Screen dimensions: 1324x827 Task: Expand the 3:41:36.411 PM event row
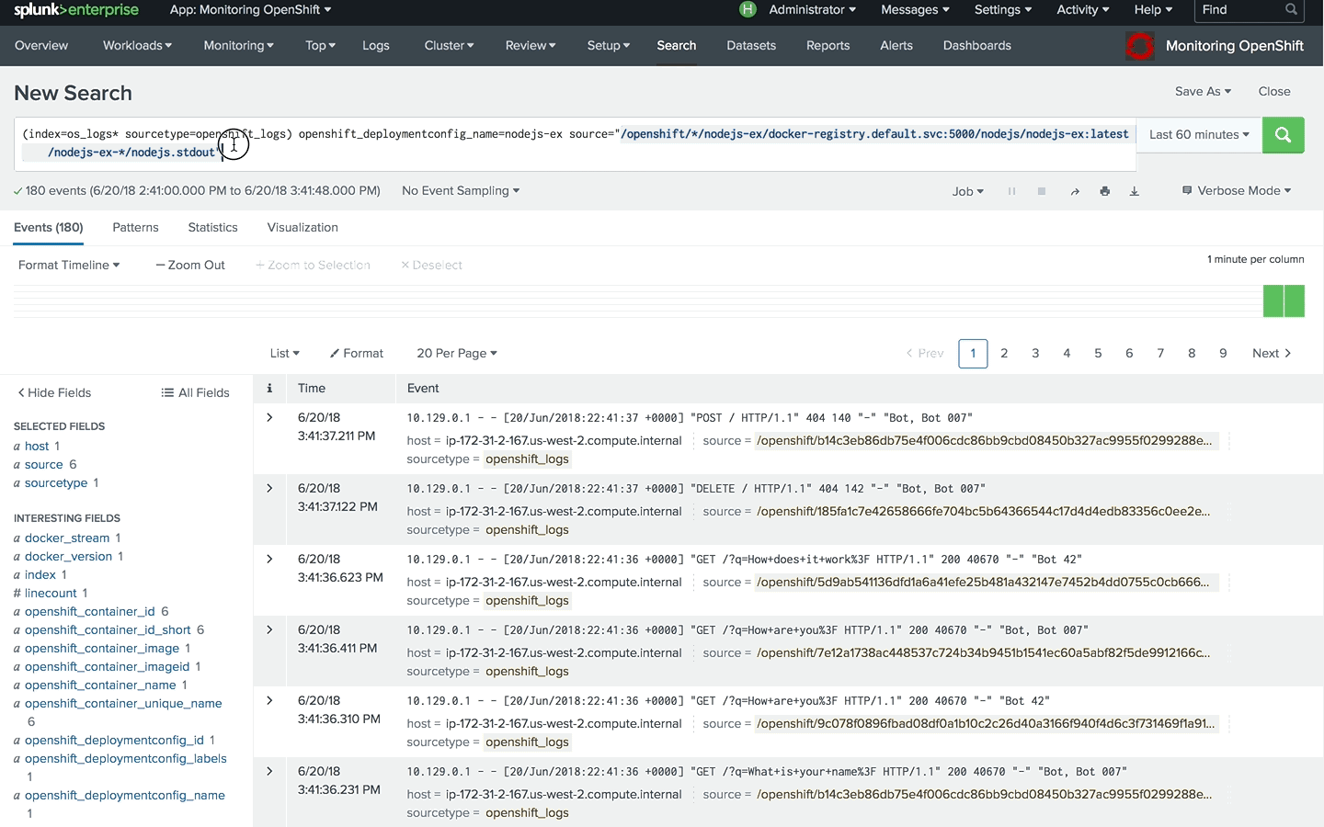[269, 629]
